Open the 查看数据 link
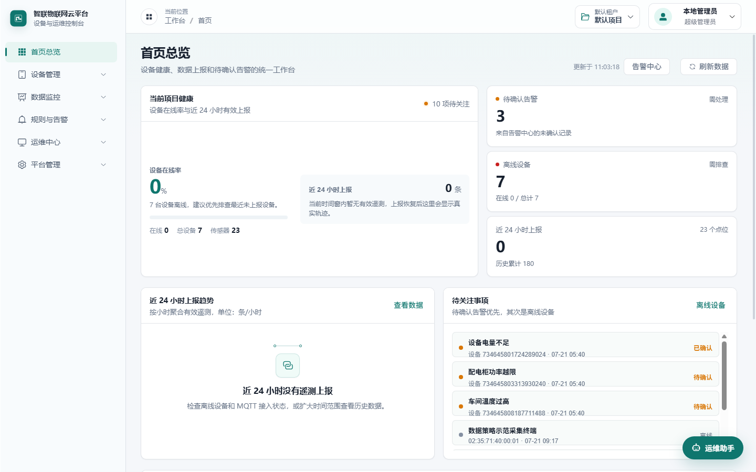Viewport: 756px width, 472px height. [x=408, y=305]
